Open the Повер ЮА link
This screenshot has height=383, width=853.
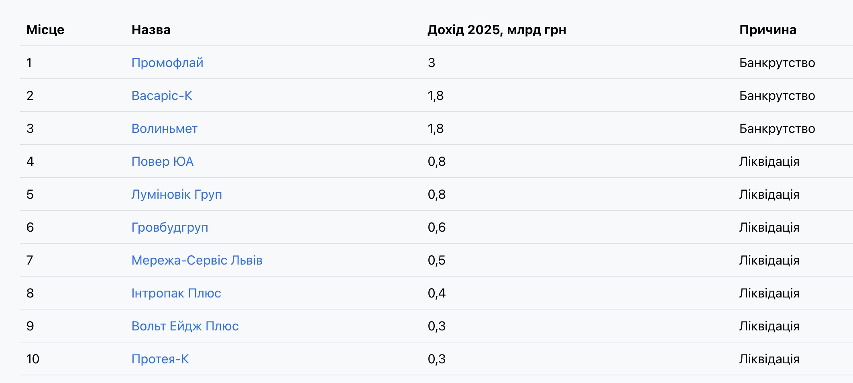pyautogui.click(x=163, y=161)
